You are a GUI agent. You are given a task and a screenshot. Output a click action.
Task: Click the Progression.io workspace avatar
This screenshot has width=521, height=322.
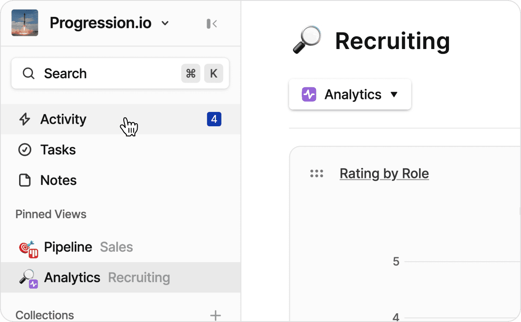click(x=25, y=23)
